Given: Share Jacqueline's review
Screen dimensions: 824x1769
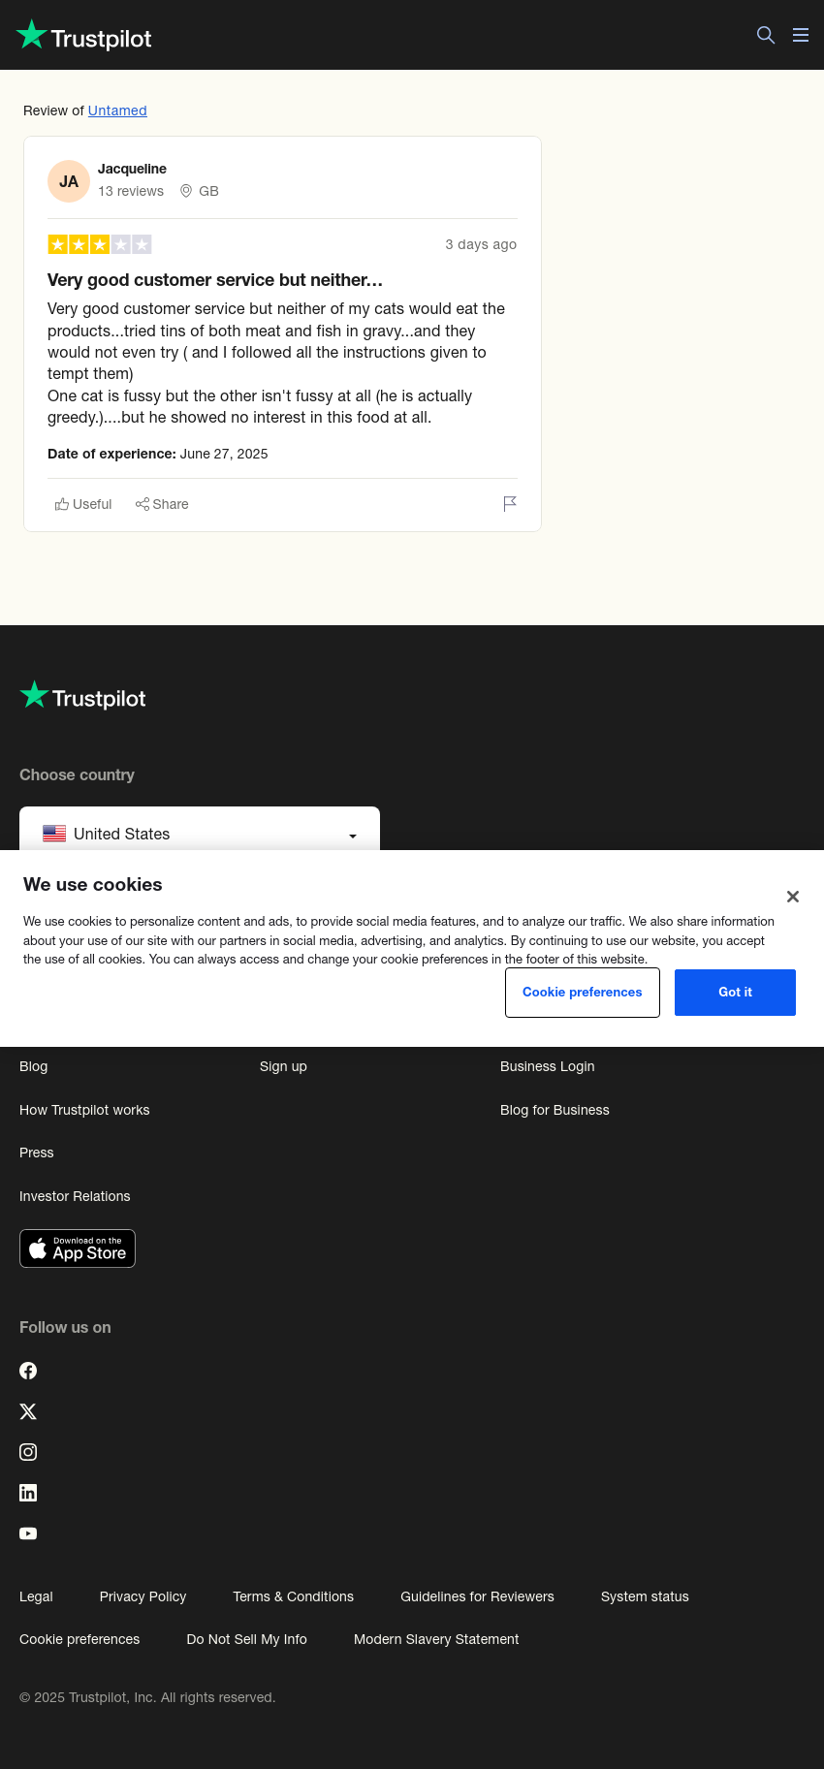Looking at the screenshot, I should click(x=162, y=504).
